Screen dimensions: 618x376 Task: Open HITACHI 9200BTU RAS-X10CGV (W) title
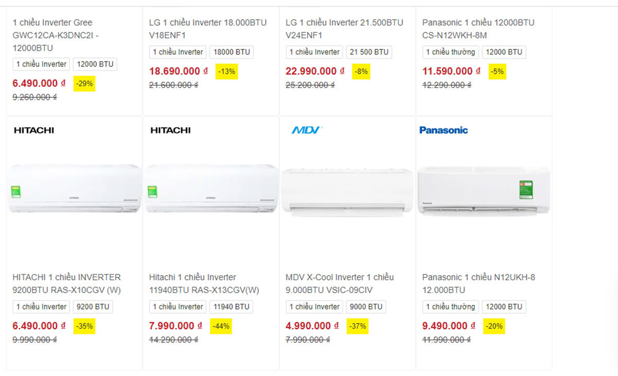(67, 283)
